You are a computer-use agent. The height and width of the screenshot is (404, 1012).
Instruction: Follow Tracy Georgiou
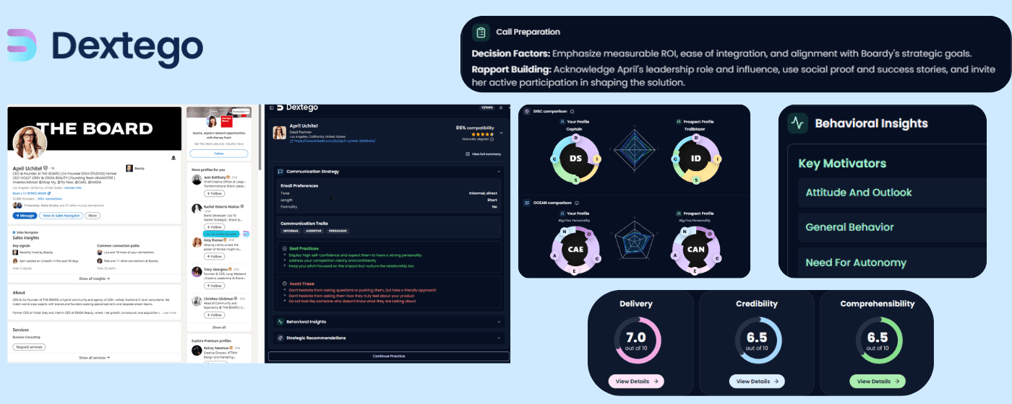(214, 286)
